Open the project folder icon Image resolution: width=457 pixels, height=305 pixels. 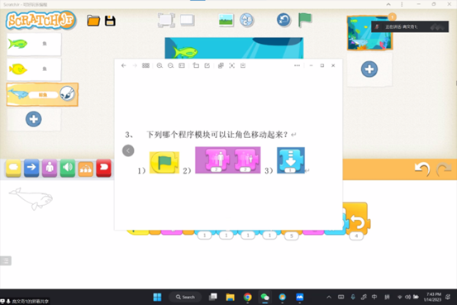coord(93,21)
